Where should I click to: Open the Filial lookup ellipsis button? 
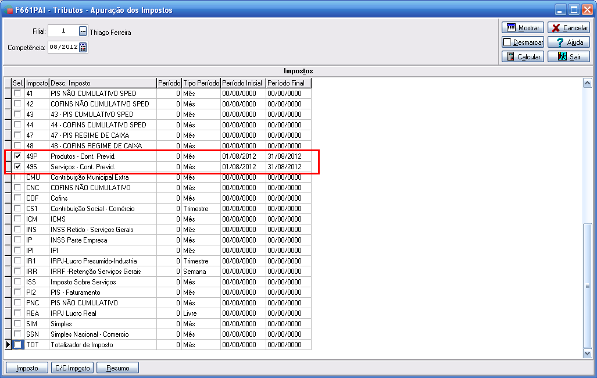coord(83,31)
